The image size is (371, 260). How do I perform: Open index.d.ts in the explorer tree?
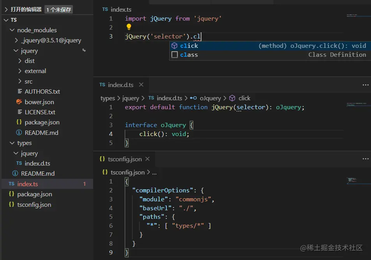37,164
